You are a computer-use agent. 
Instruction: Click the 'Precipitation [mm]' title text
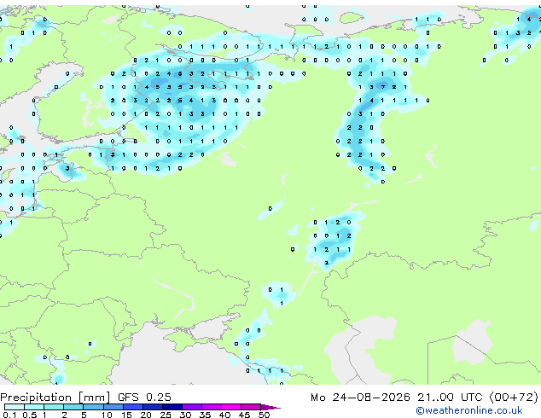[x=55, y=398]
